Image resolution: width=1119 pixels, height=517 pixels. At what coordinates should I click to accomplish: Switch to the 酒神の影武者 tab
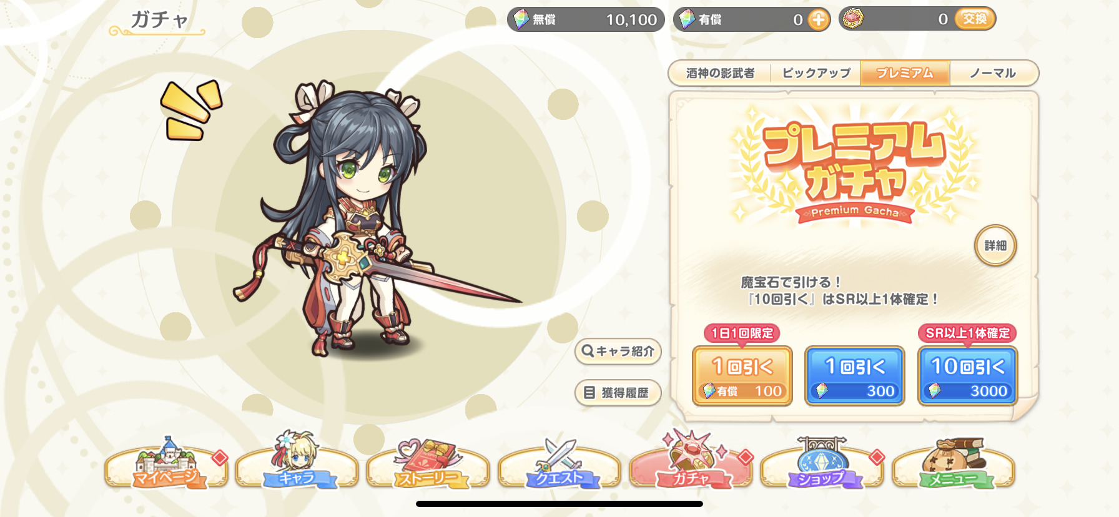[x=720, y=73]
